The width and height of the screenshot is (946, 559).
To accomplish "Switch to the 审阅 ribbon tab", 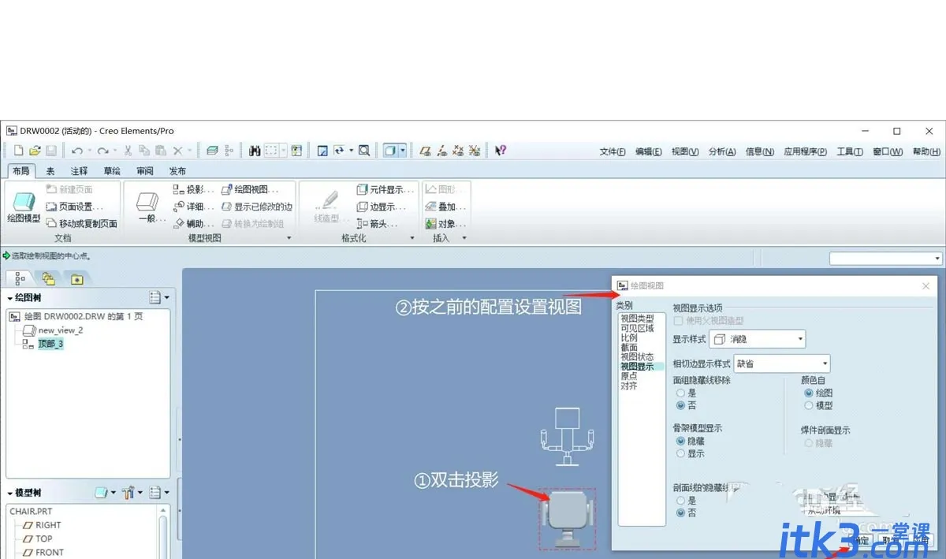I will coord(145,171).
